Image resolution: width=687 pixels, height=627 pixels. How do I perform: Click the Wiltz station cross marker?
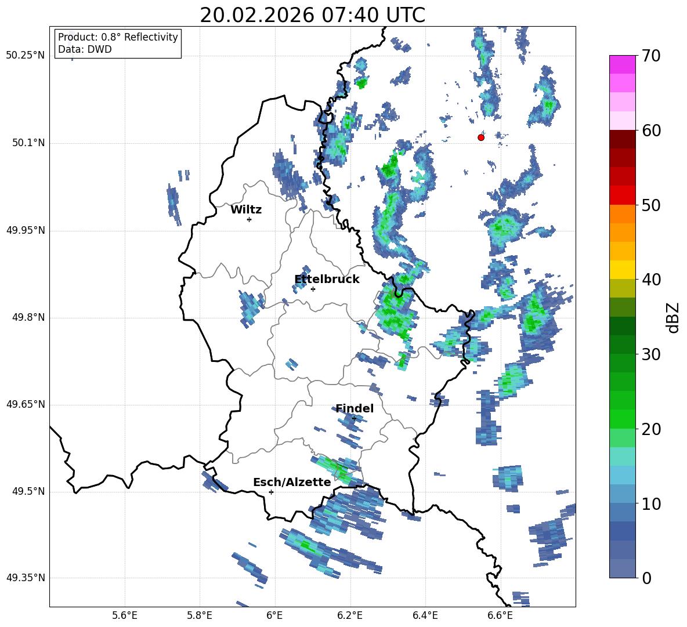click(250, 219)
